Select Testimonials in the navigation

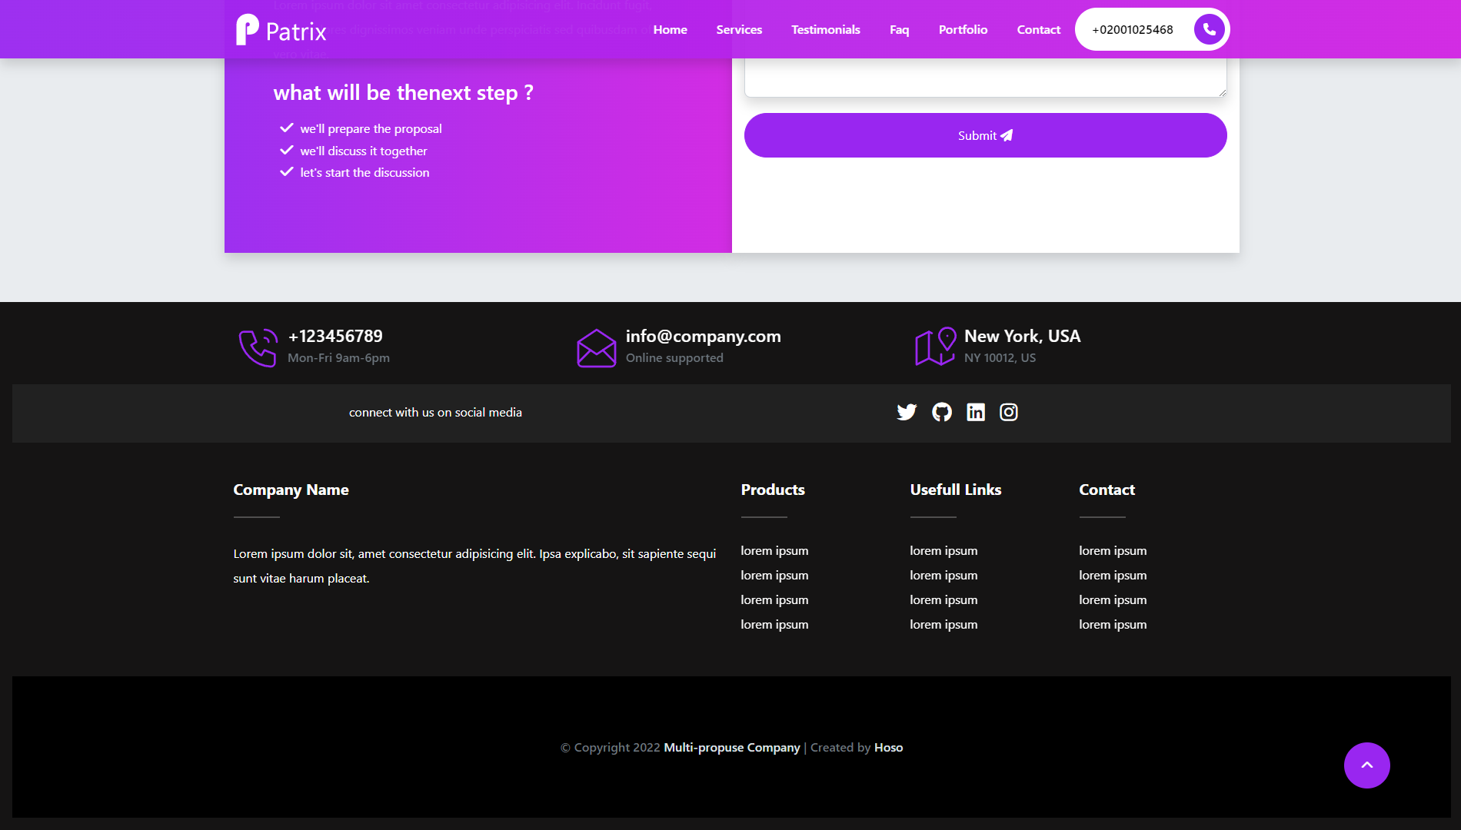(825, 29)
